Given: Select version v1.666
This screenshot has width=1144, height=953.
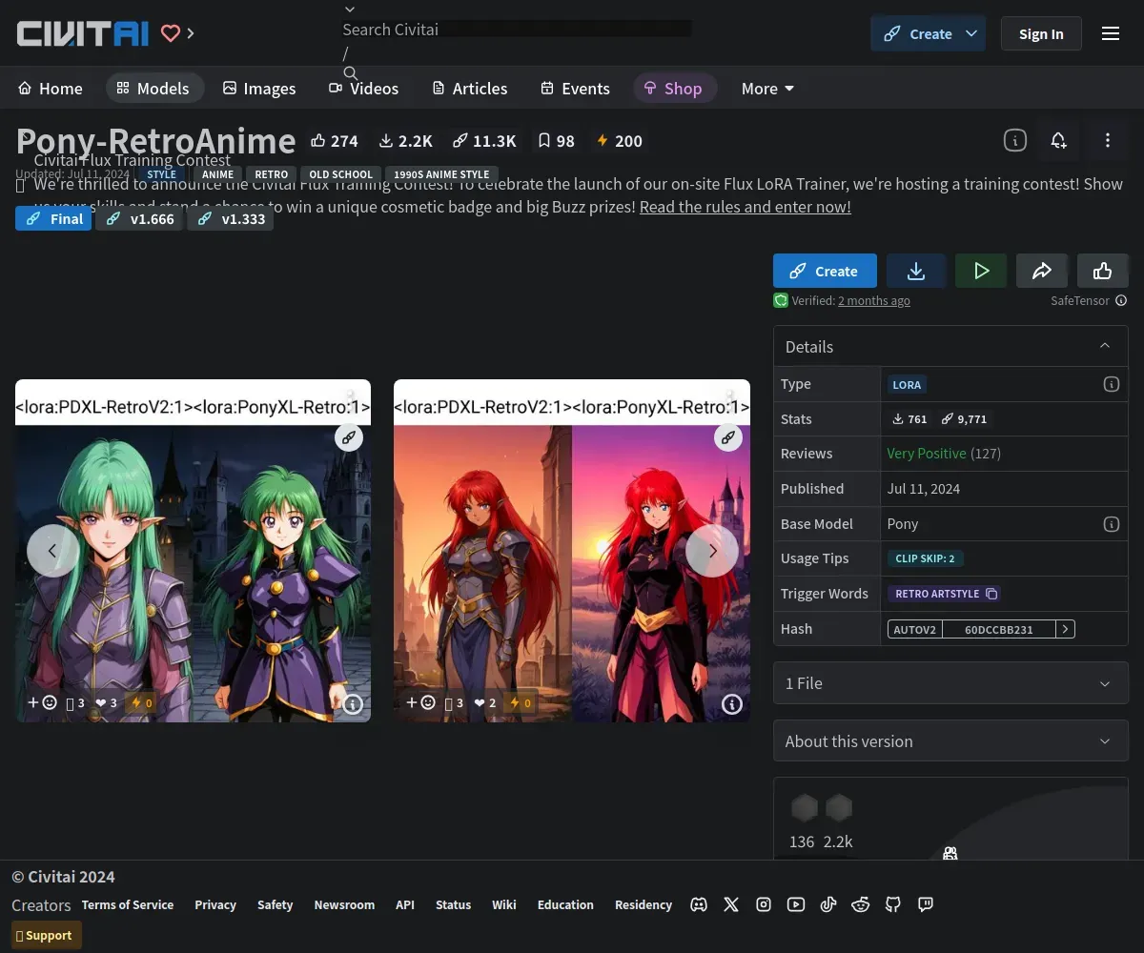Looking at the screenshot, I should 139,219.
